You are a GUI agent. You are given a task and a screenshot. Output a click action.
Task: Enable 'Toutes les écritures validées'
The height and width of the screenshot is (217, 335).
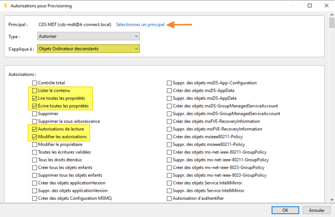(x=35, y=152)
